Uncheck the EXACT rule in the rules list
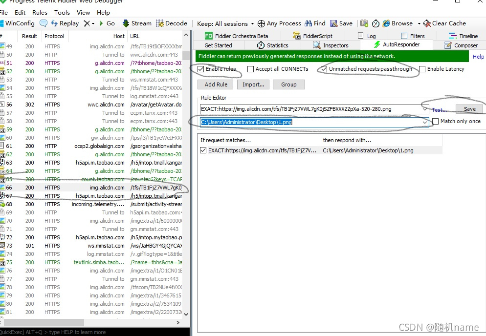486x336 pixels. [x=203, y=150]
